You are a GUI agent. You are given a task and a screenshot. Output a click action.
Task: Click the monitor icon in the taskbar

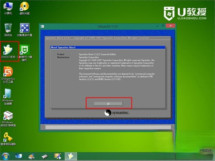[x=19, y=156]
